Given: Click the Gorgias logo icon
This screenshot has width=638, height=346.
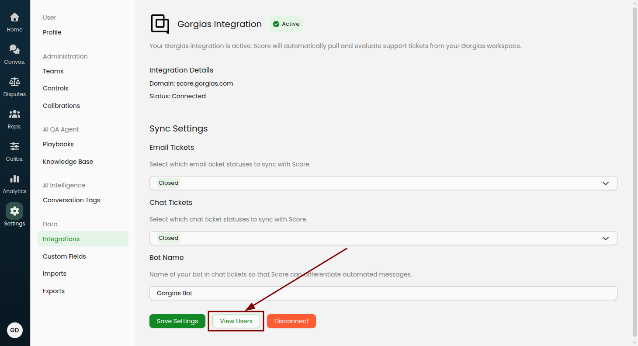Looking at the screenshot, I should [x=160, y=24].
